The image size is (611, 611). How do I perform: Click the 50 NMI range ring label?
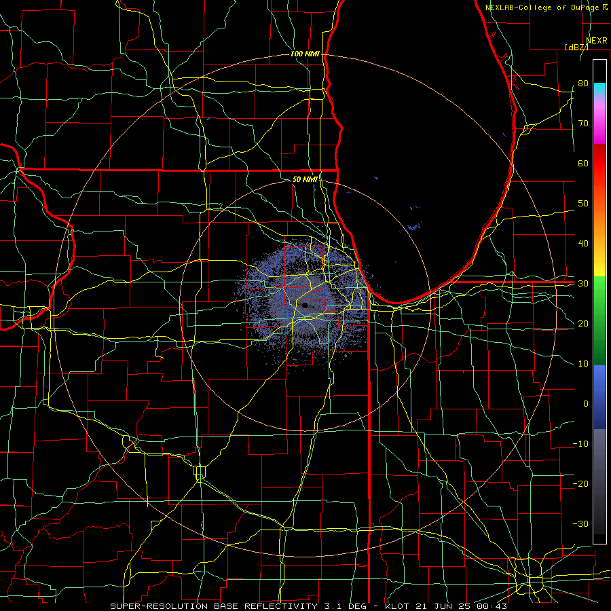click(305, 179)
